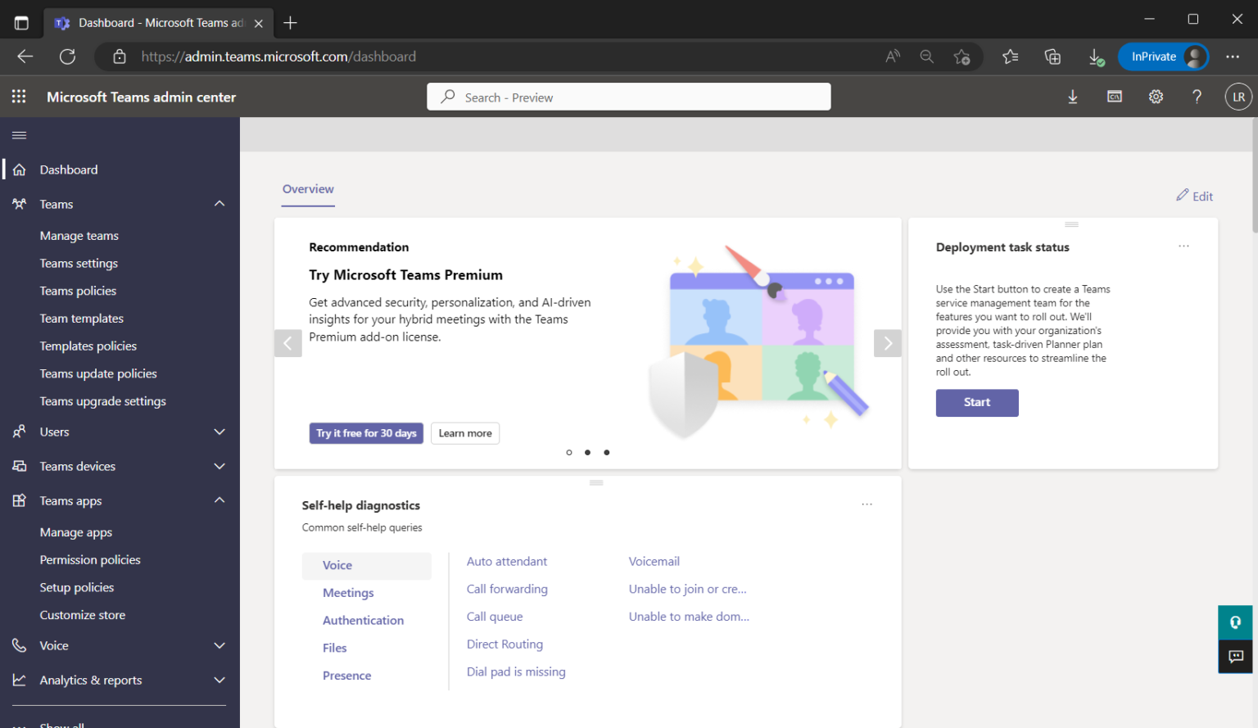
Task: Click the headset support icon on the right edge
Action: pyautogui.click(x=1235, y=622)
